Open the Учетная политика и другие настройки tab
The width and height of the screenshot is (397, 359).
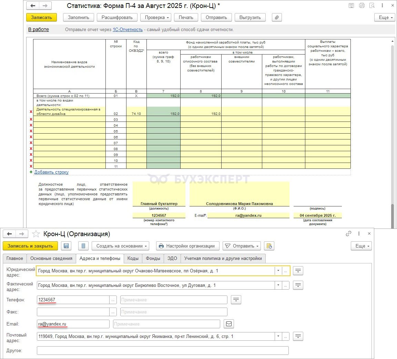223,258
